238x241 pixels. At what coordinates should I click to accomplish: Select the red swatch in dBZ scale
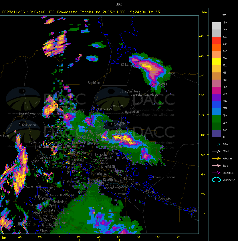click(x=216, y=40)
